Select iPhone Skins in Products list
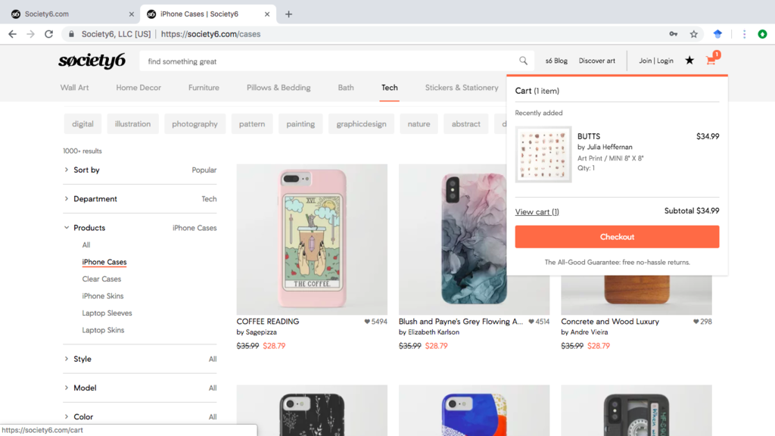Screen dimensions: 775x436 pos(103,296)
